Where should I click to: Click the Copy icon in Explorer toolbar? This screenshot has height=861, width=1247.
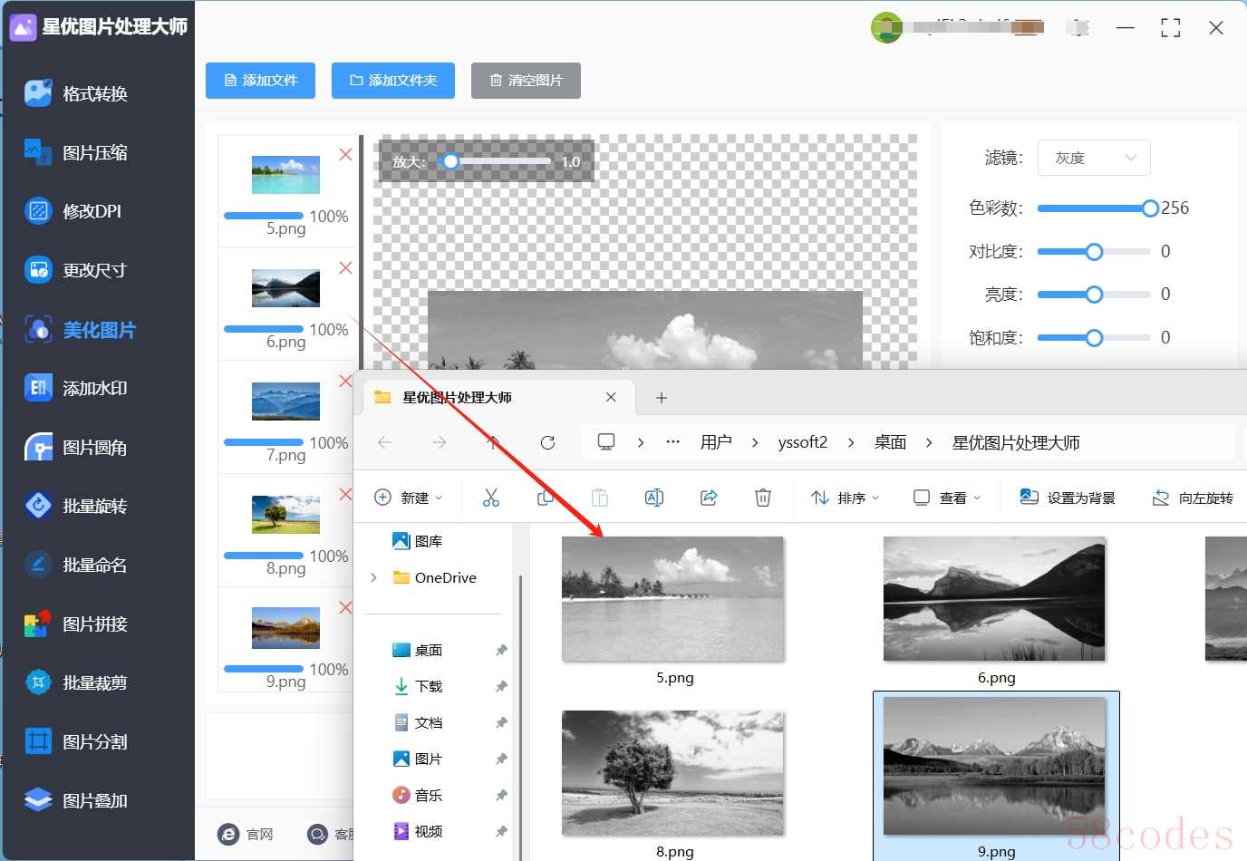coord(546,498)
